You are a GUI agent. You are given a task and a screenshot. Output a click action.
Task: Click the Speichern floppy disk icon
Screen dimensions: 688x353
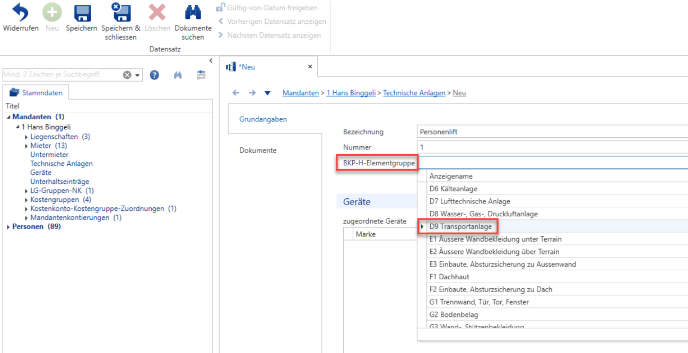coord(82,13)
